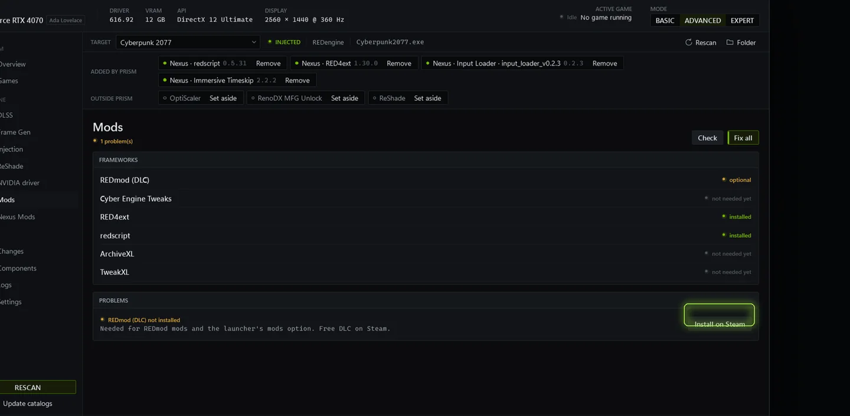Click Update catalogs in sidebar
The height and width of the screenshot is (416, 850).
[28, 404]
